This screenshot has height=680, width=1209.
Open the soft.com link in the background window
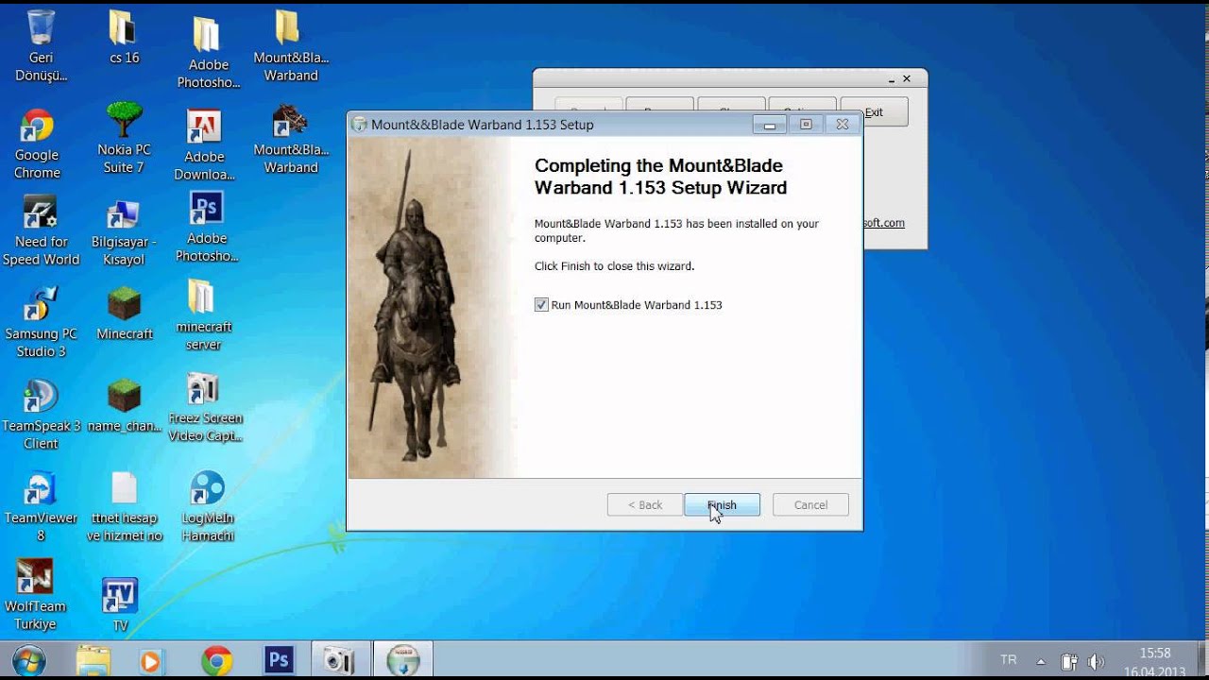pos(884,223)
